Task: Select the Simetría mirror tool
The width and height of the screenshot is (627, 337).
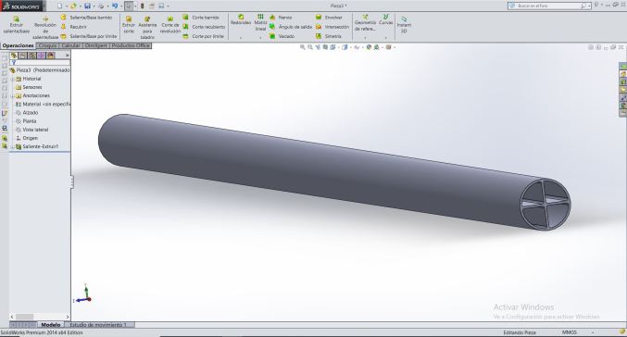Action: 328,36
